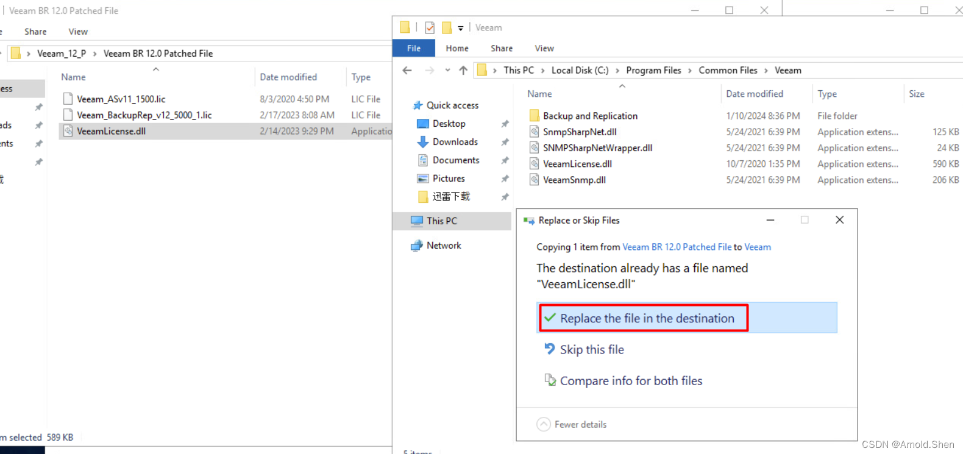Viewport: 963px width, 454px height.
Task: Expand chevron after Veeam_12_P breadcrumb
Action: 94,54
